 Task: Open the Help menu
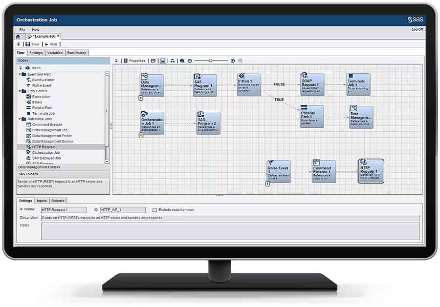tap(36, 29)
